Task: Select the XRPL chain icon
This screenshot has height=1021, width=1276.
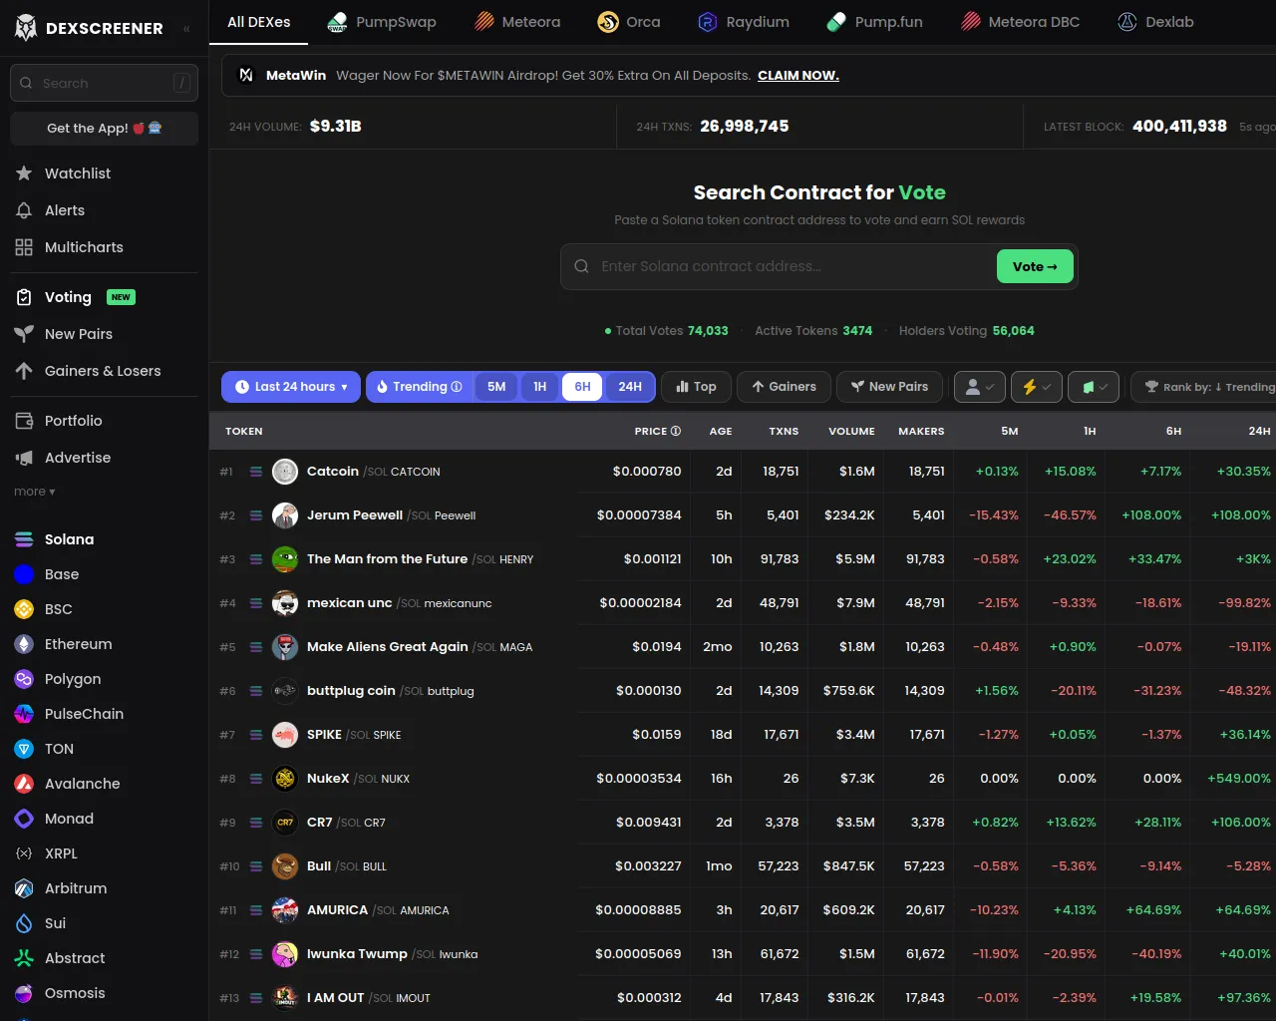Action: pos(24,853)
